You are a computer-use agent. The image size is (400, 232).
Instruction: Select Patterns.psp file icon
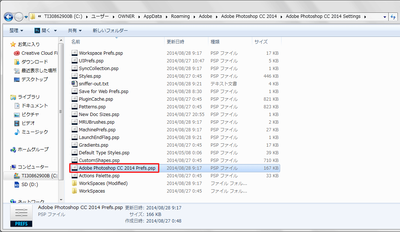click(x=75, y=107)
